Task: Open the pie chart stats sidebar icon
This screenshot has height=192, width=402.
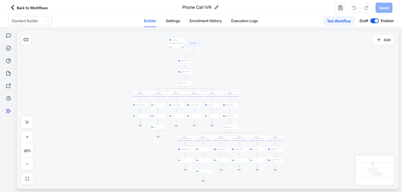Action: [9, 61]
